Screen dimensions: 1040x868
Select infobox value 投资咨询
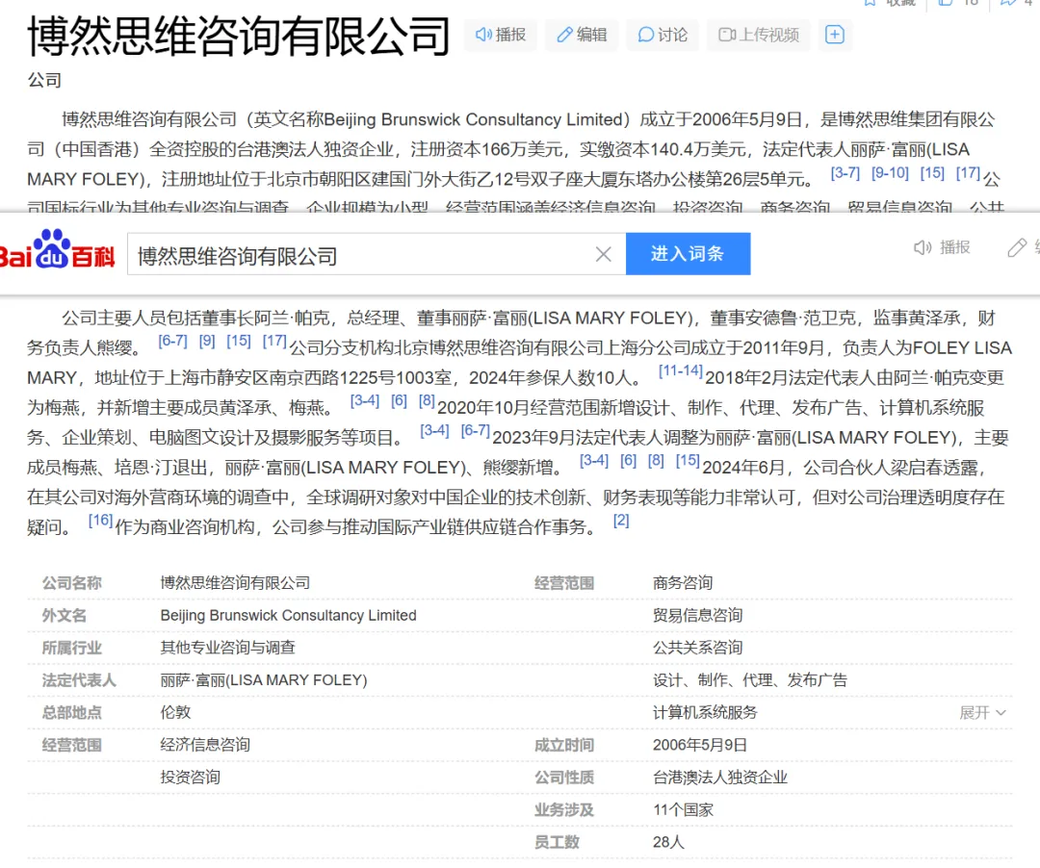[191, 778]
